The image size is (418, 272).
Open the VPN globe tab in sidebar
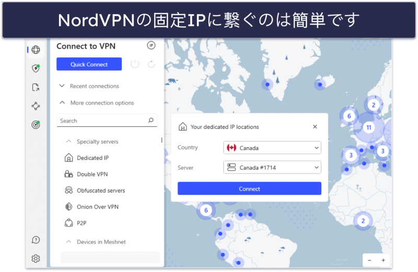click(x=36, y=50)
